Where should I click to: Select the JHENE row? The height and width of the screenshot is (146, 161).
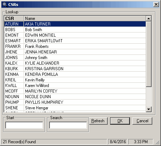point(75,52)
